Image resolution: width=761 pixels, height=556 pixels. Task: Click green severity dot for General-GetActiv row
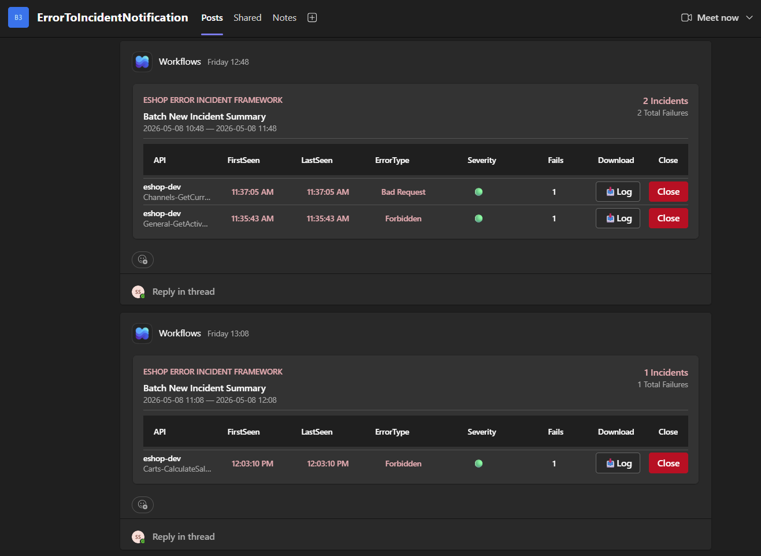click(478, 218)
